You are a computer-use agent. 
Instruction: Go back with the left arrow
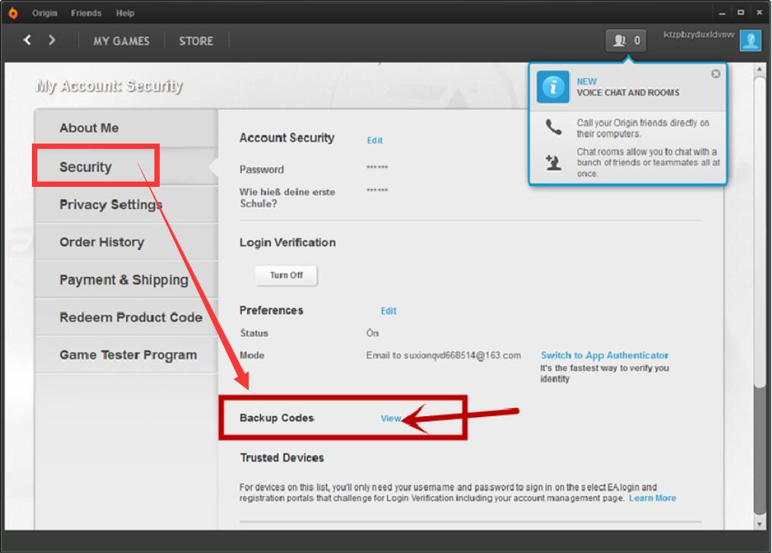click(x=27, y=40)
